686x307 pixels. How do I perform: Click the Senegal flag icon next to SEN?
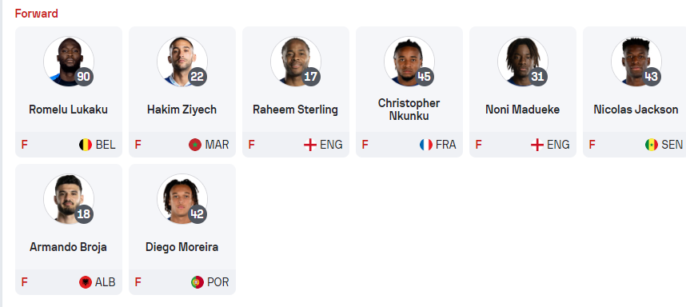pyautogui.click(x=652, y=145)
